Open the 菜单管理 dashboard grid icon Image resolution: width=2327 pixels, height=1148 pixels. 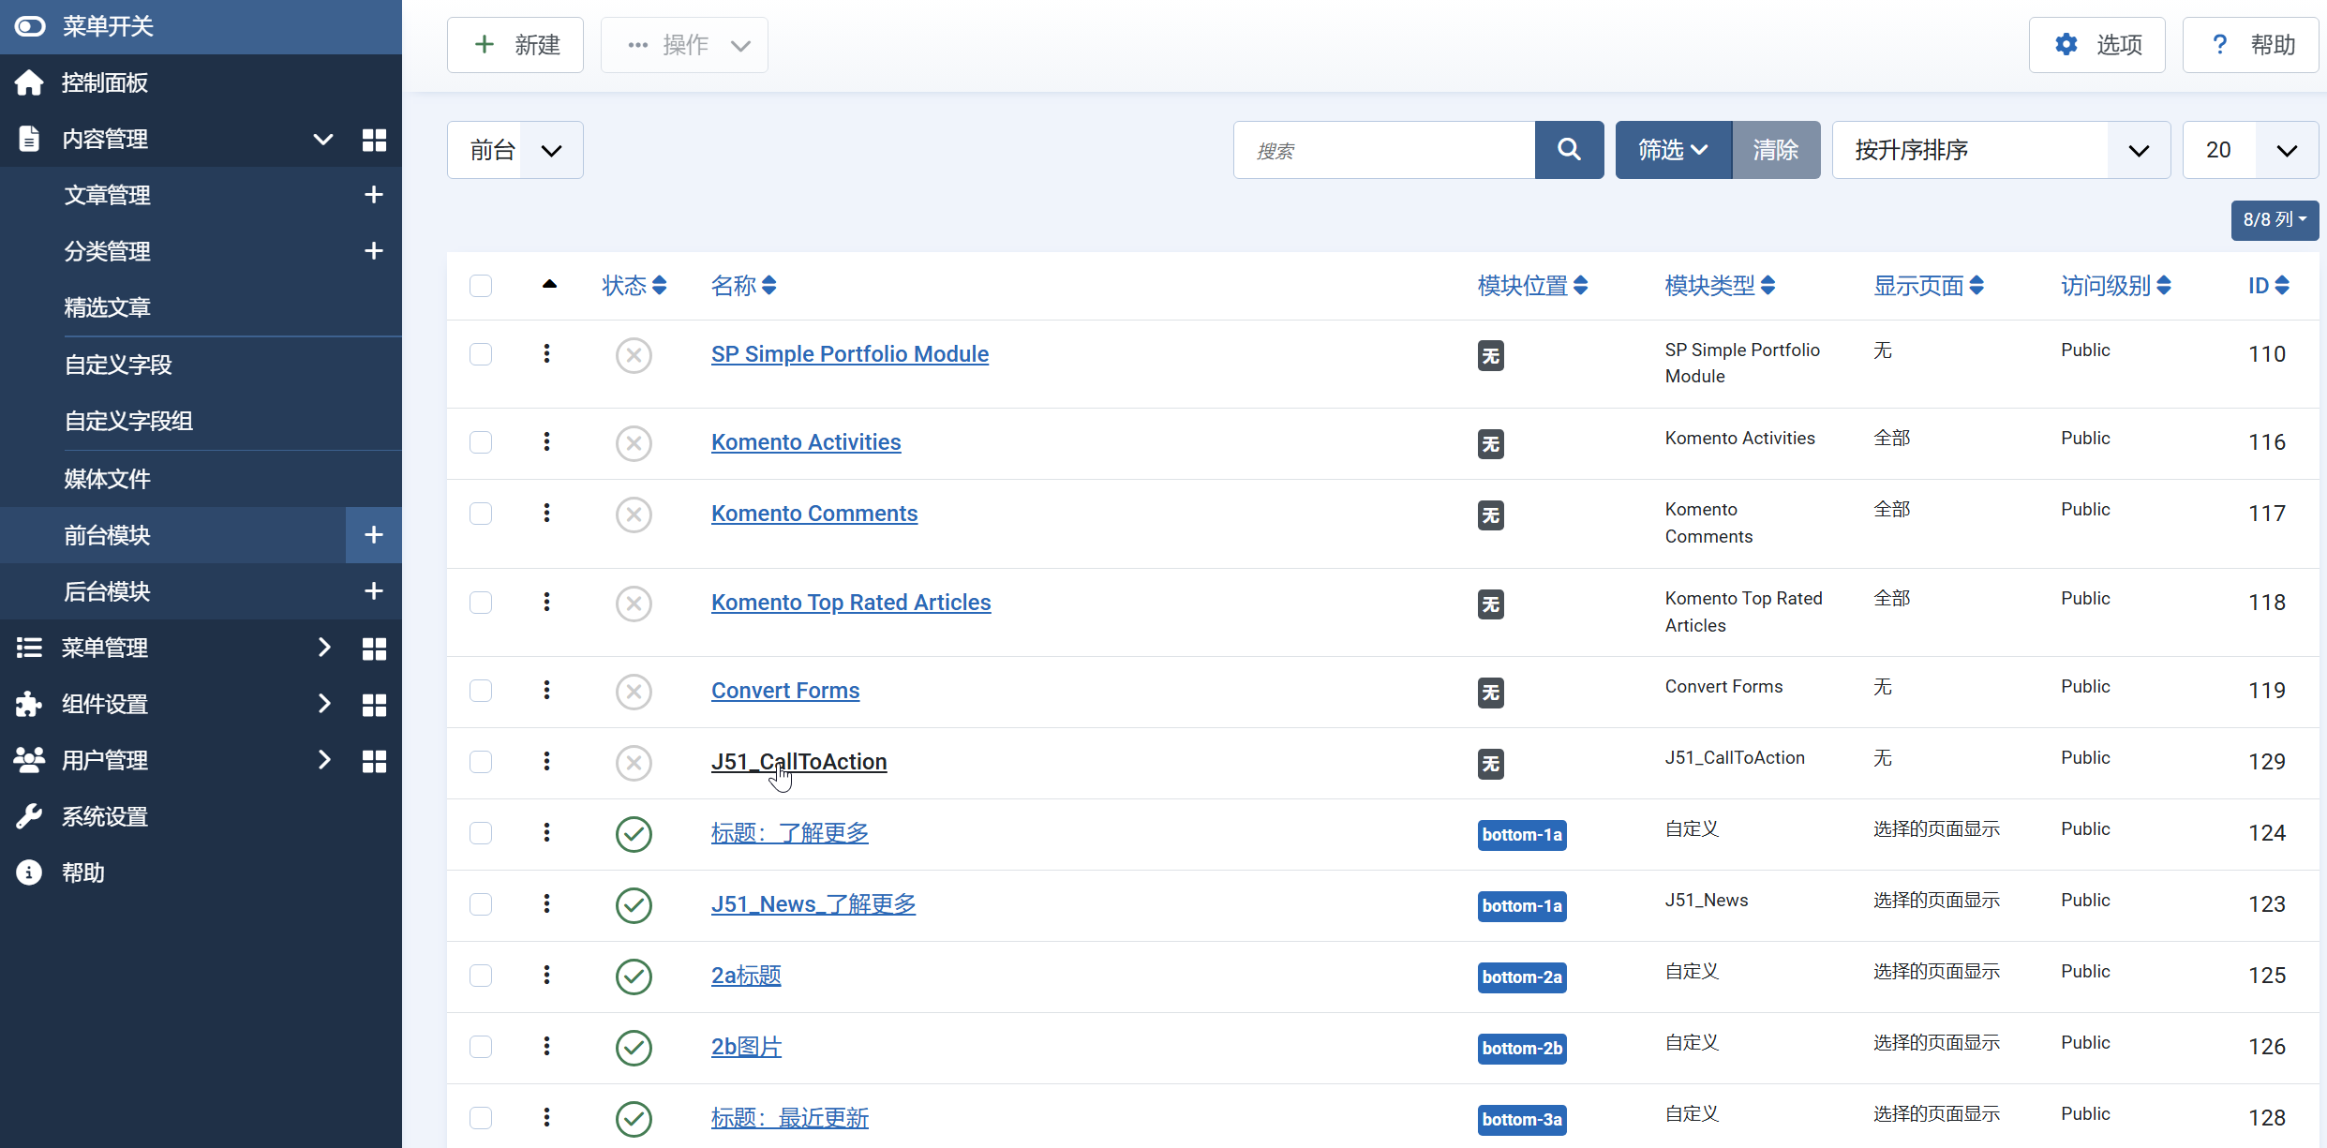pos(374,649)
